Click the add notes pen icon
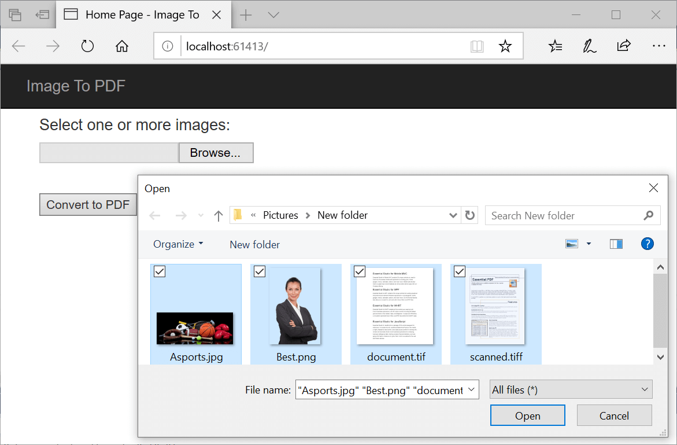Viewport: 677px width, 445px height. tap(589, 46)
